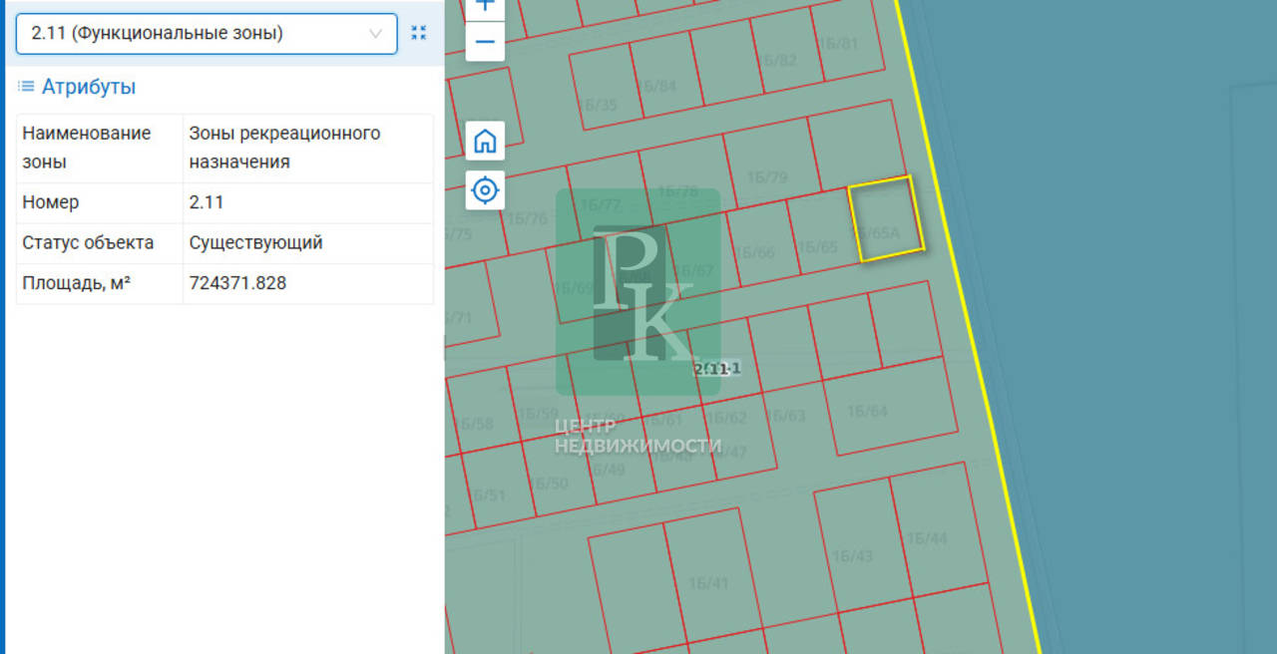The height and width of the screenshot is (654, 1277).
Task: Click the 2.11-1 zone label
Action: [x=716, y=369]
